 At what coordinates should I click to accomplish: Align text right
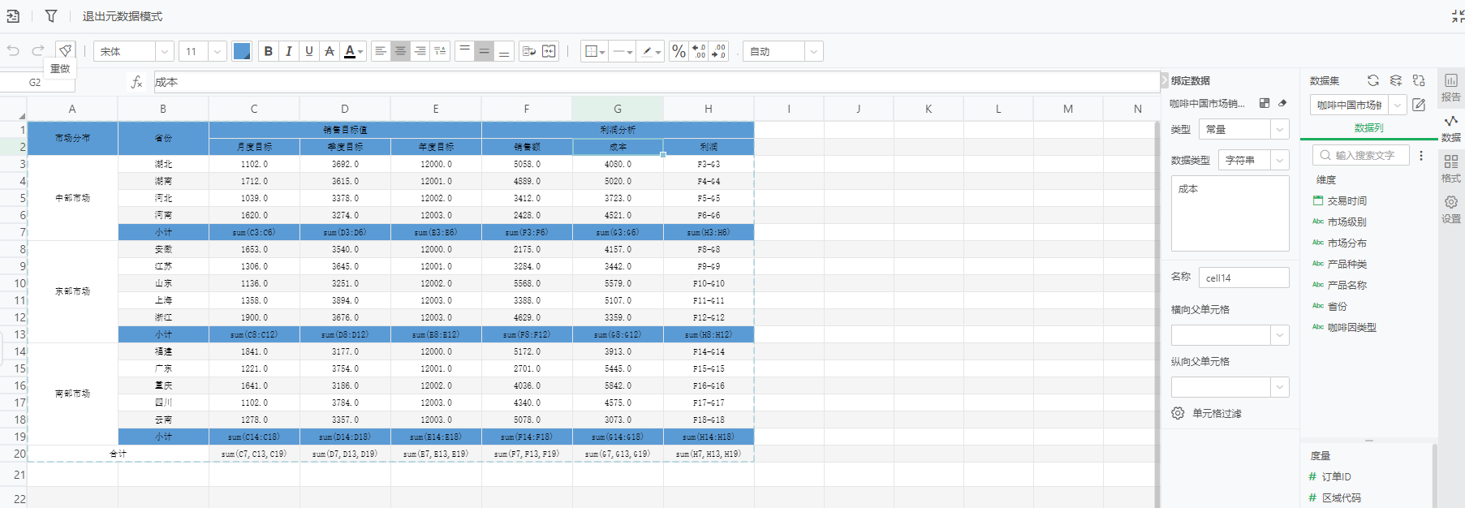420,51
